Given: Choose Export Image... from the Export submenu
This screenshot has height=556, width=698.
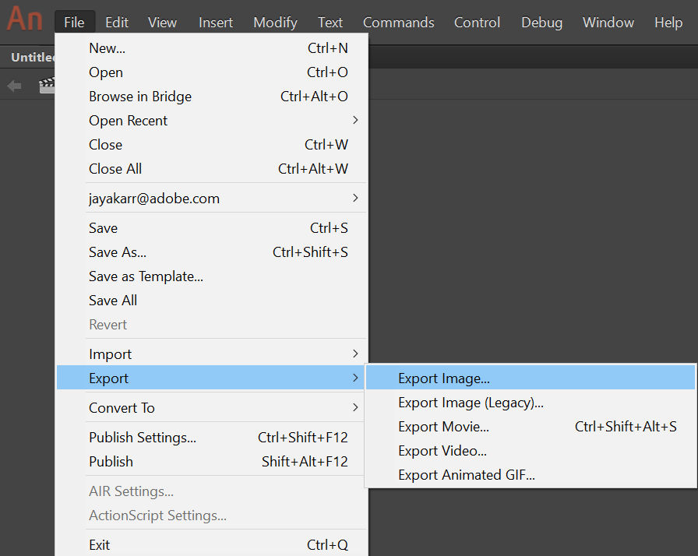Looking at the screenshot, I should click(x=444, y=378).
